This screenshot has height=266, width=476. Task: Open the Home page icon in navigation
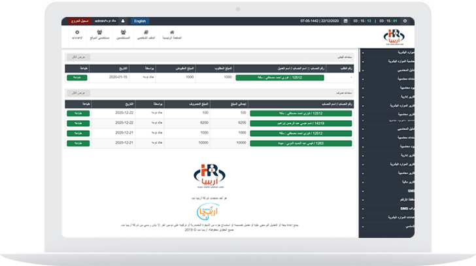[x=172, y=35]
